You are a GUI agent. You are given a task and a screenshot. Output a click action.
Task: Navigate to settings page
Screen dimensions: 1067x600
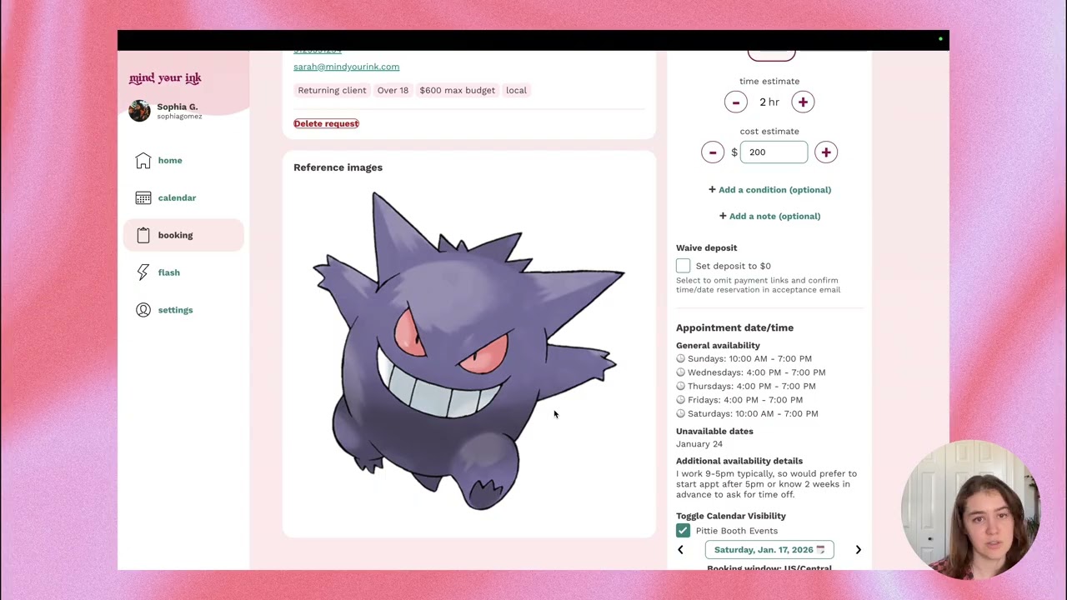[x=175, y=310]
